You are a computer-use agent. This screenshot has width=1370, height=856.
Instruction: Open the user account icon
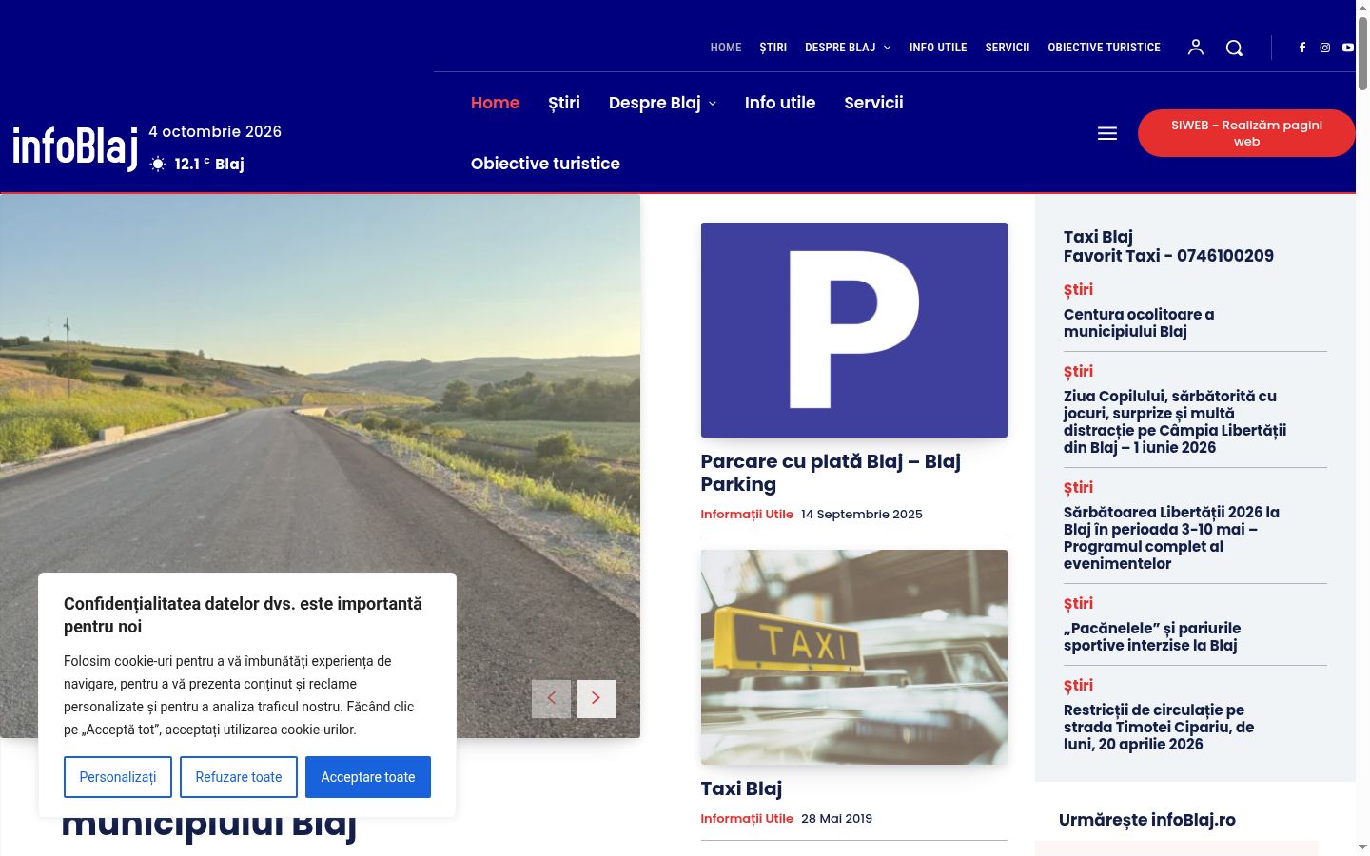click(x=1196, y=47)
